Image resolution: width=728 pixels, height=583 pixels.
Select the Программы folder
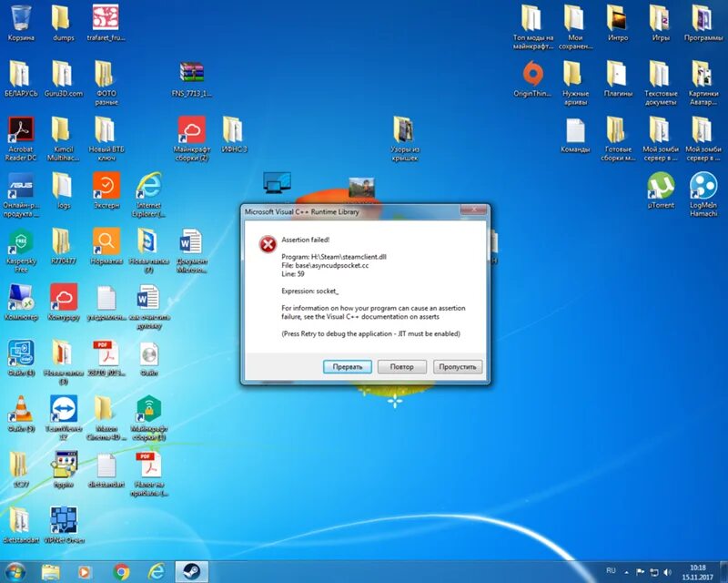[703, 24]
